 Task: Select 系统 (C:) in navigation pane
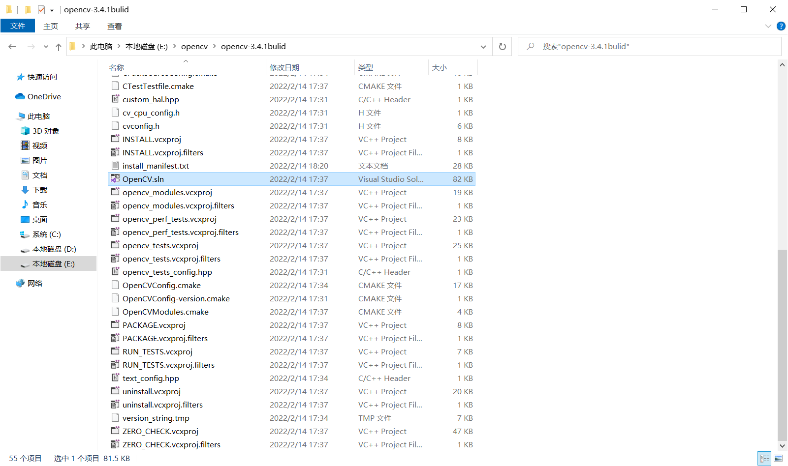47,234
